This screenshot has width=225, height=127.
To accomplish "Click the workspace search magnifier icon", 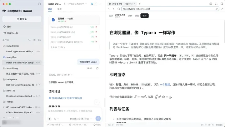I will click(29, 40).
